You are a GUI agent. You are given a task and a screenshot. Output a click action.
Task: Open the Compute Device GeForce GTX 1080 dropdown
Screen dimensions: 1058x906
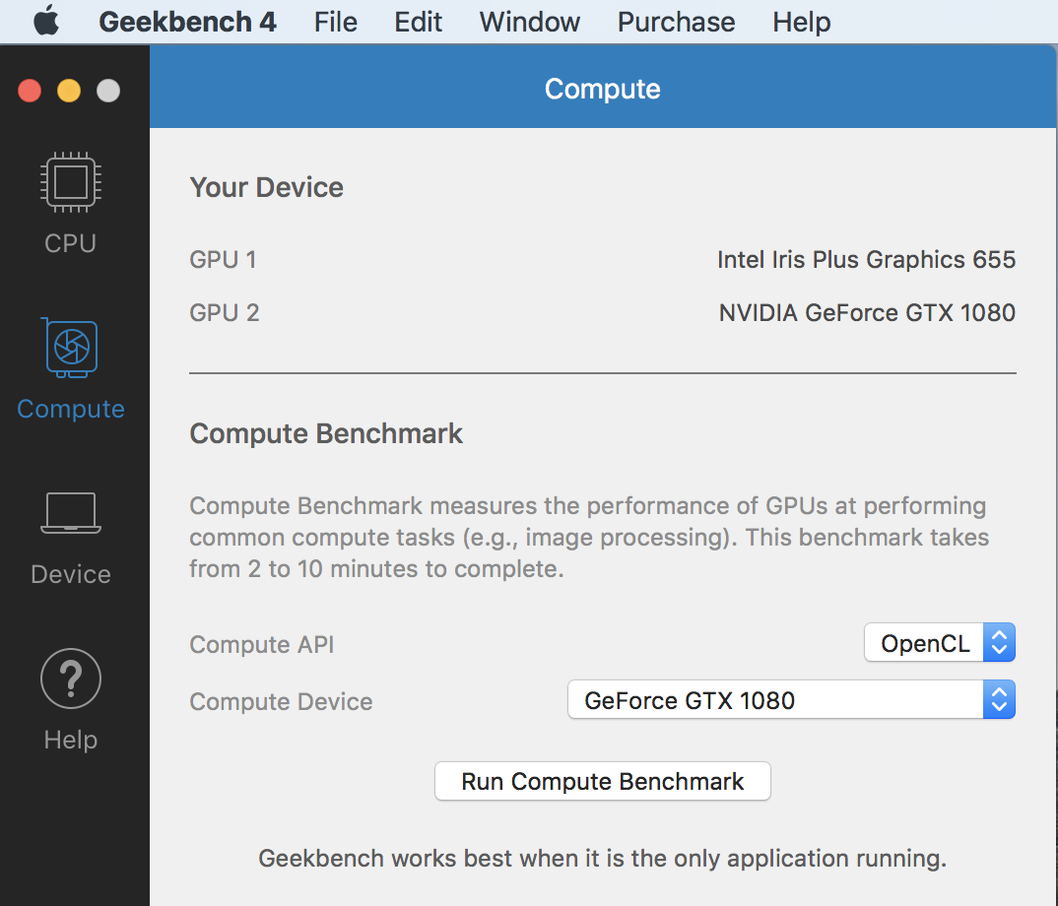pos(791,701)
